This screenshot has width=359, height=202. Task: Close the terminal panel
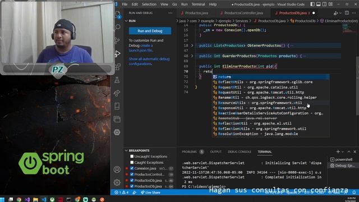click(x=355, y=151)
